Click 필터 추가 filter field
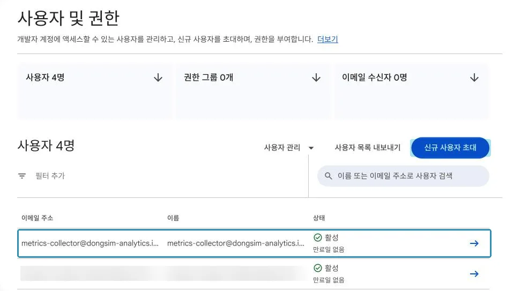The image size is (506, 291). click(50, 176)
